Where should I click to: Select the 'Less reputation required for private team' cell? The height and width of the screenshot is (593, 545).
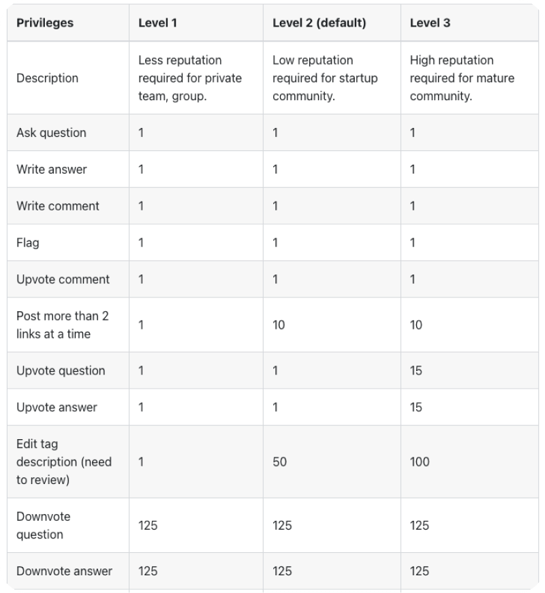tap(190, 78)
